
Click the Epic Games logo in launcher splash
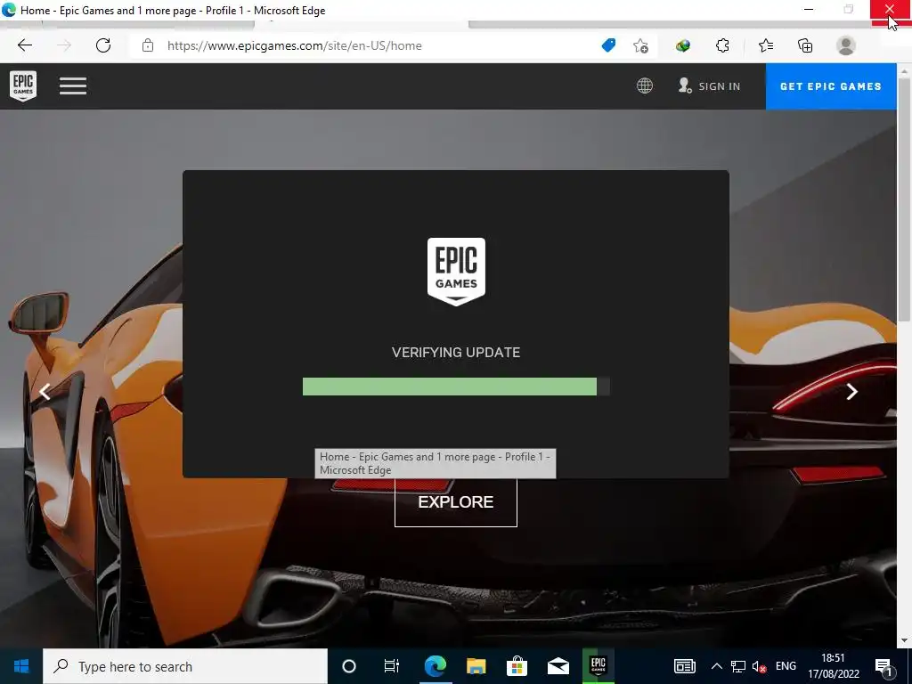(x=456, y=272)
